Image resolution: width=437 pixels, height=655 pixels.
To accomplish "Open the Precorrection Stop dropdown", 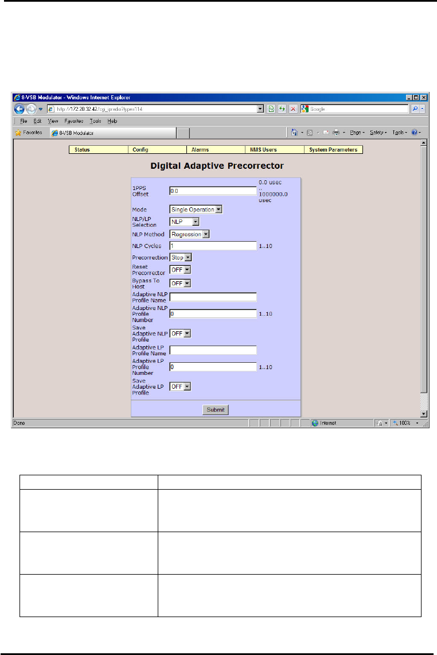I will [x=180, y=257].
